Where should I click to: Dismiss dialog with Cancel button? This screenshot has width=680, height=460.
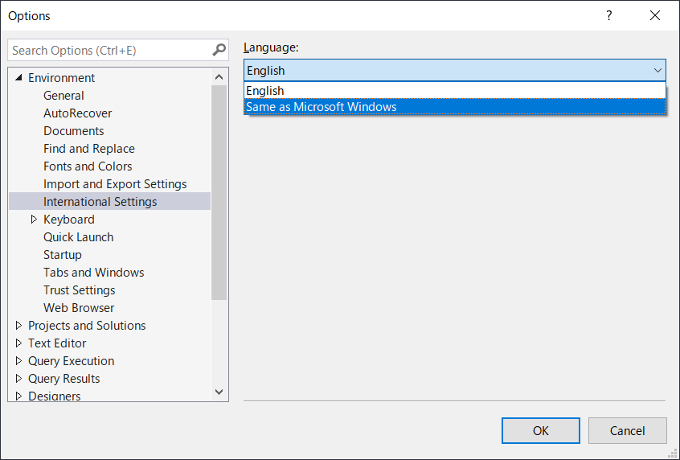[x=627, y=430]
